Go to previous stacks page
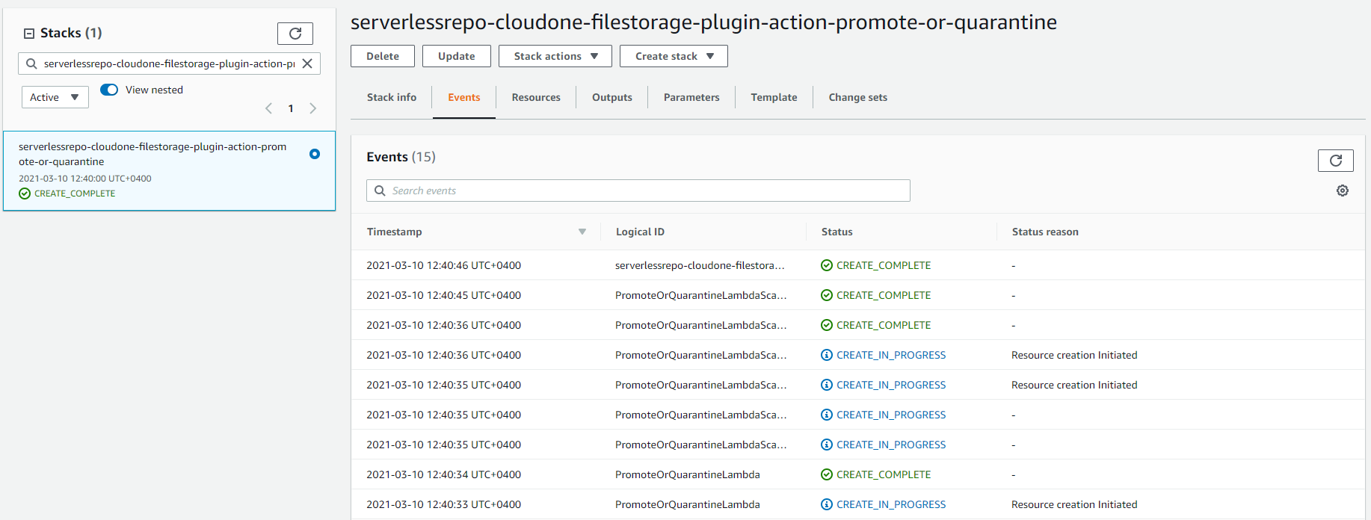 pos(268,108)
